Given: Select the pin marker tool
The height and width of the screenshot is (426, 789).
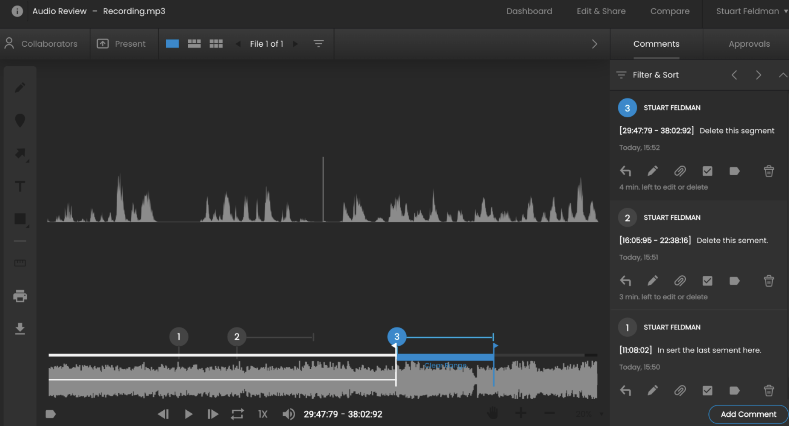Looking at the screenshot, I should point(20,121).
